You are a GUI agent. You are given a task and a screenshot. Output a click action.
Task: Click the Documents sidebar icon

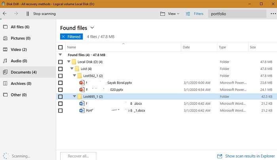[x=5, y=72]
